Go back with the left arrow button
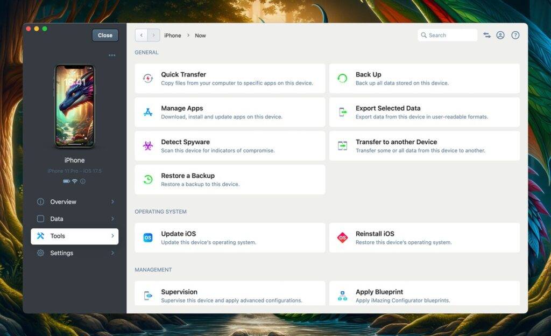551x336 pixels. 142,35
